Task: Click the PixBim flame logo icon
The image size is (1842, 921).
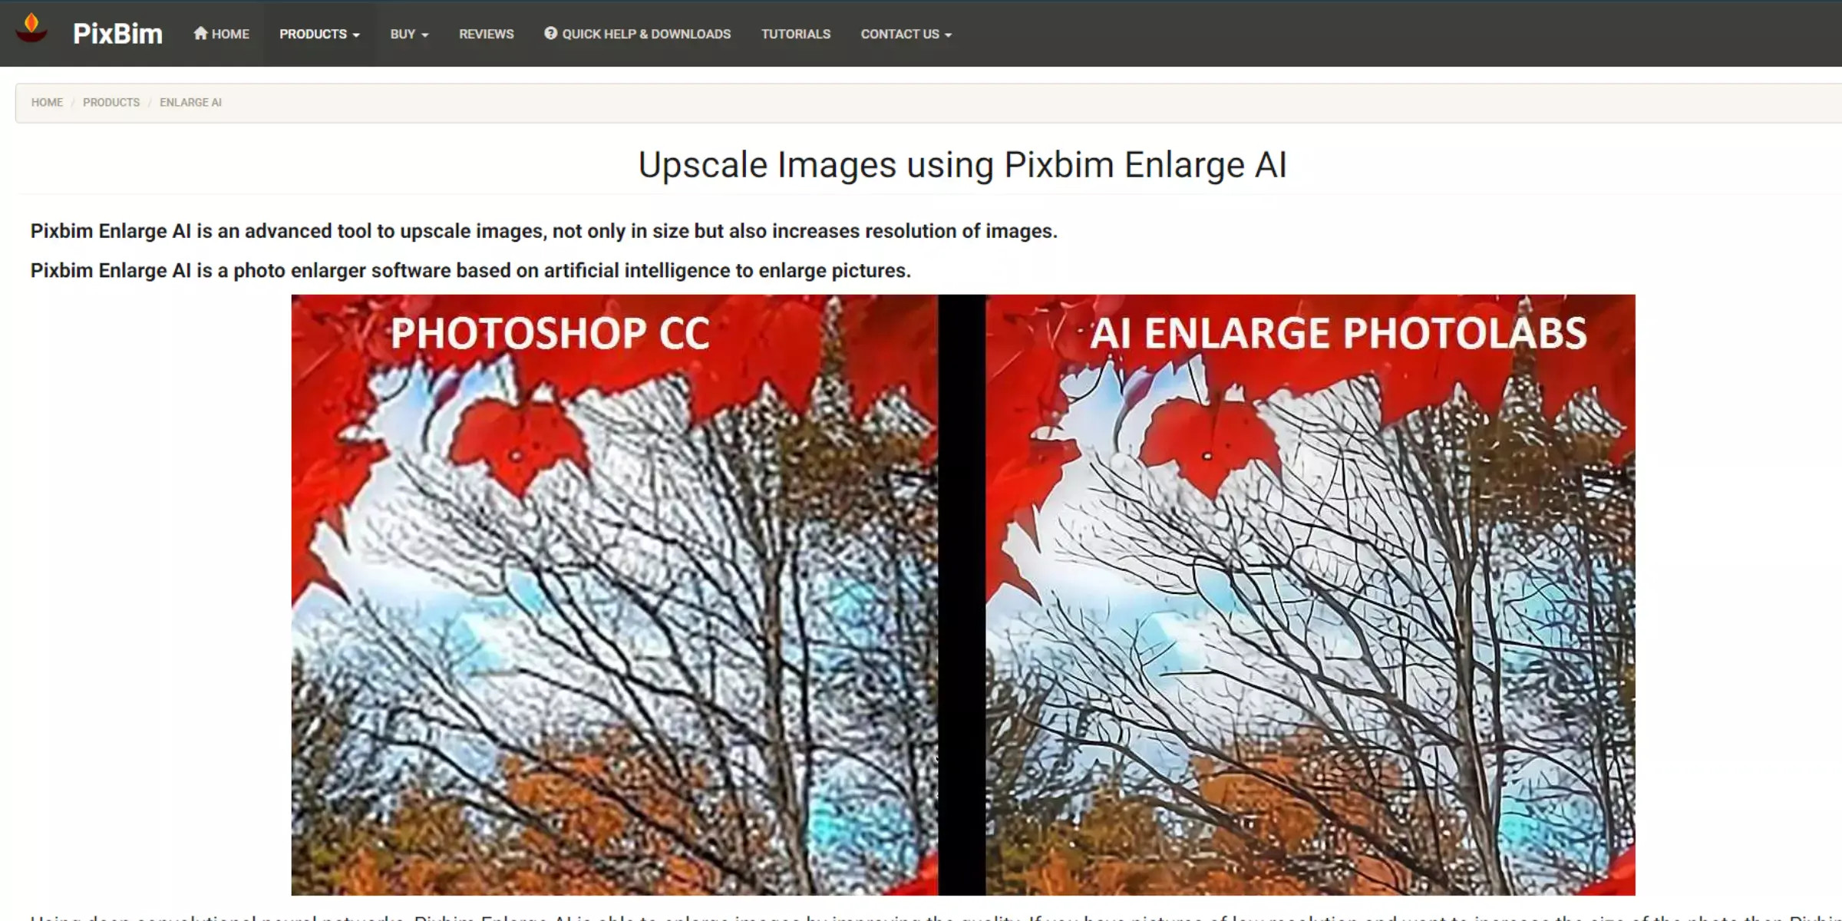Action: 31,29
